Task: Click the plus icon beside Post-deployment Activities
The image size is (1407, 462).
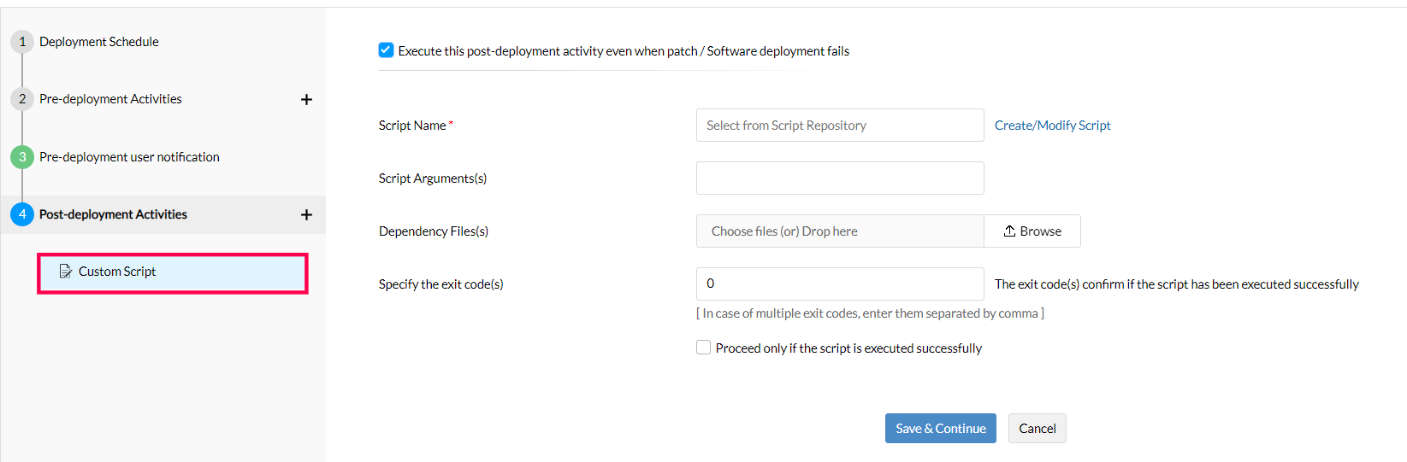Action: pos(306,215)
